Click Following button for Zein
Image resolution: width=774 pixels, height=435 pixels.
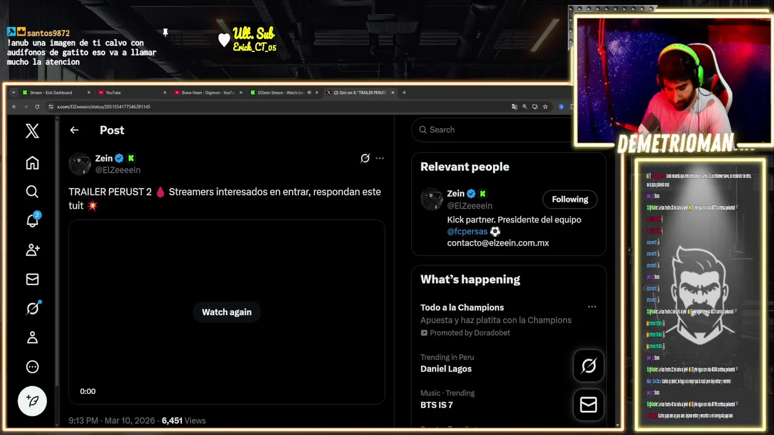tap(570, 199)
